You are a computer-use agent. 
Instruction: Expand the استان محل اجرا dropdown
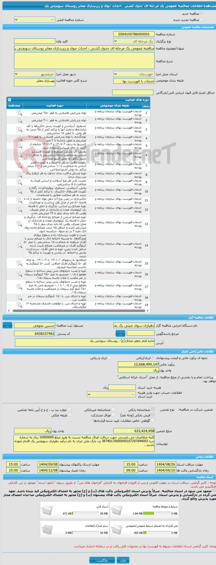134,74
